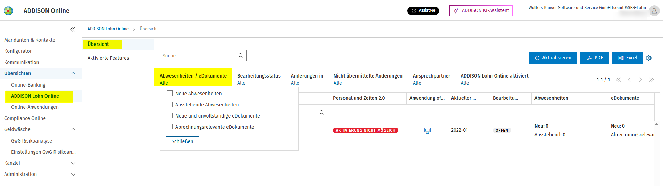The height and width of the screenshot is (186, 663).
Task: Open application via monitor icon
Action: click(428, 130)
